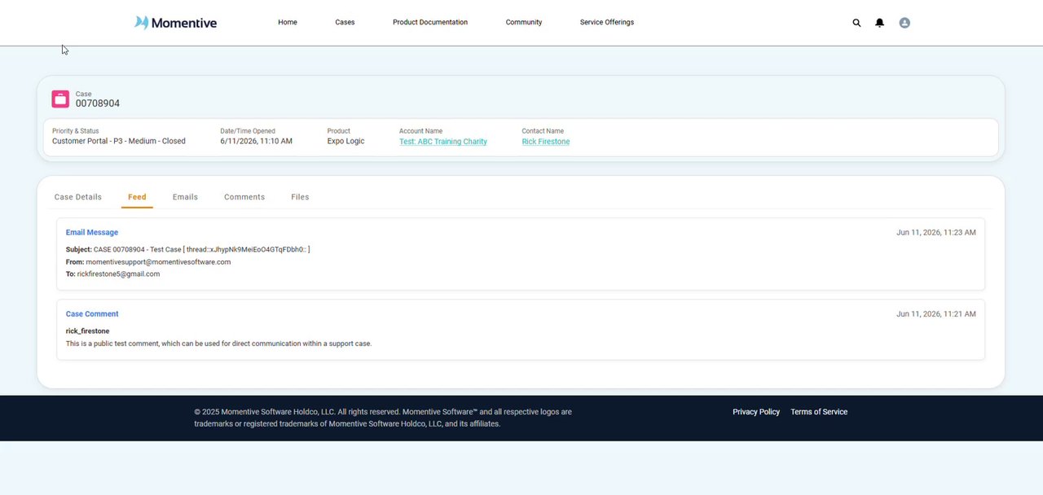Click the Jun 11, 2026, 11:23 AM timestamp
Screen dimensions: 1043x495
(x=936, y=233)
